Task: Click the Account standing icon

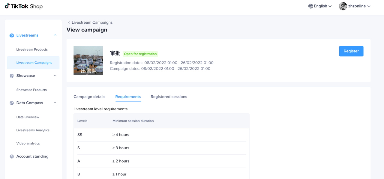Action: (12, 157)
